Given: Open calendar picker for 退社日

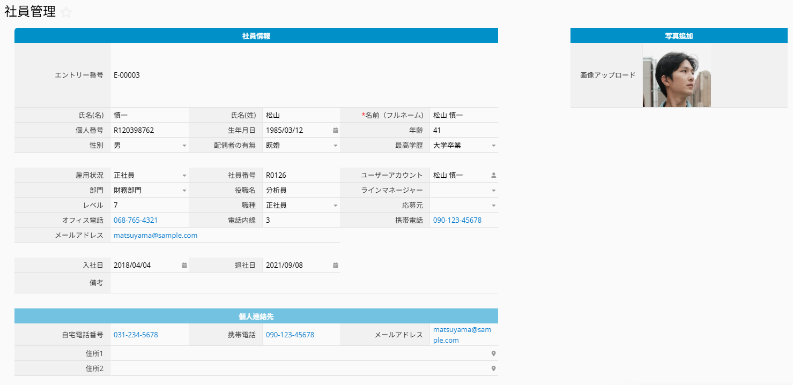Looking at the screenshot, I should point(335,265).
